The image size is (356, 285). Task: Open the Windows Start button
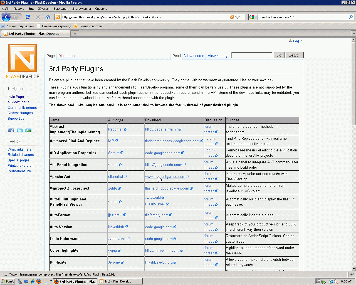(8, 281)
